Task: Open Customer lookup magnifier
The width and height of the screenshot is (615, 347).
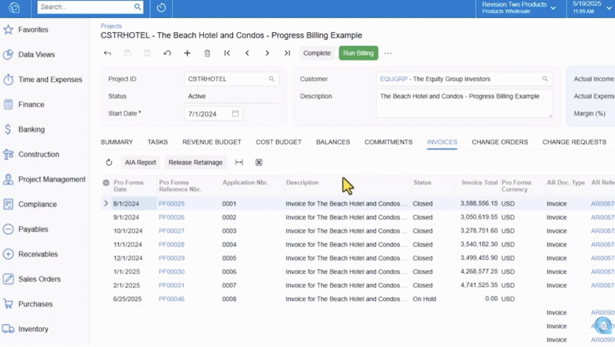Action: click(x=545, y=79)
